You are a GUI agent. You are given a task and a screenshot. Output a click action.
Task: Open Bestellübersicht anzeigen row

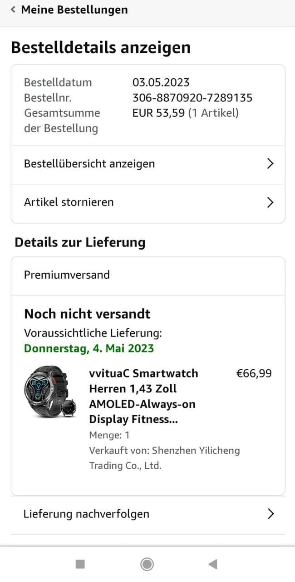tap(89, 164)
